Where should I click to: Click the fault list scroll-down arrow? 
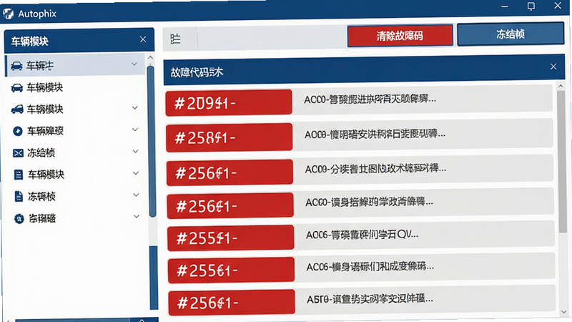coord(563,313)
